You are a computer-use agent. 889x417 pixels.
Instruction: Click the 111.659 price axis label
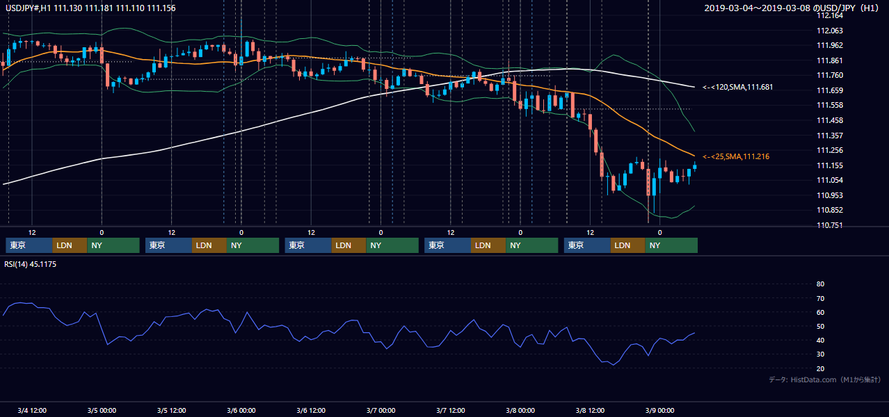click(x=829, y=90)
